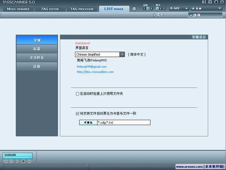The height and width of the screenshot is (170, 226).
Task: Select the 文本转化 text transform category
Action: click(37, 58)
